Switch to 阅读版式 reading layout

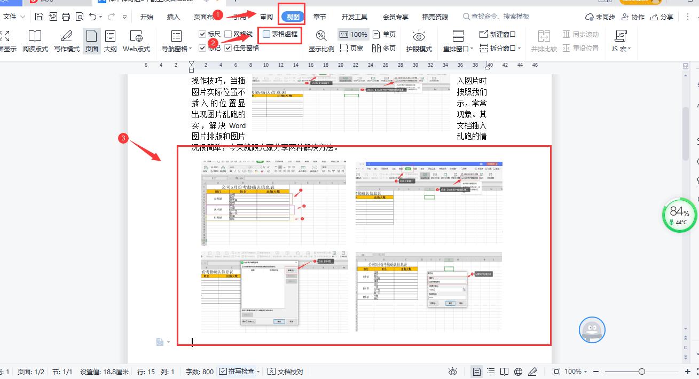click(35, 41)
